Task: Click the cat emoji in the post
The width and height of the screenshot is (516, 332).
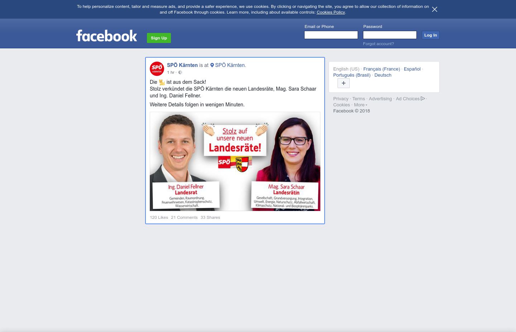Action: click(162, 82)
